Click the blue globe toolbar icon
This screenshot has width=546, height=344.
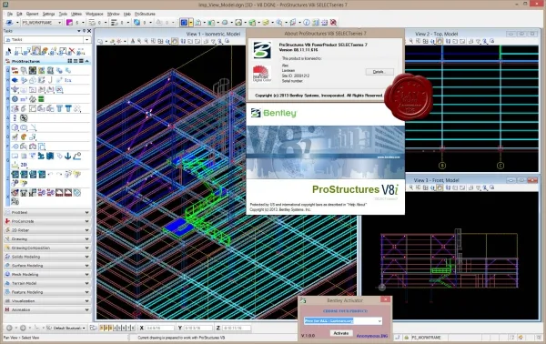(136, 23)
